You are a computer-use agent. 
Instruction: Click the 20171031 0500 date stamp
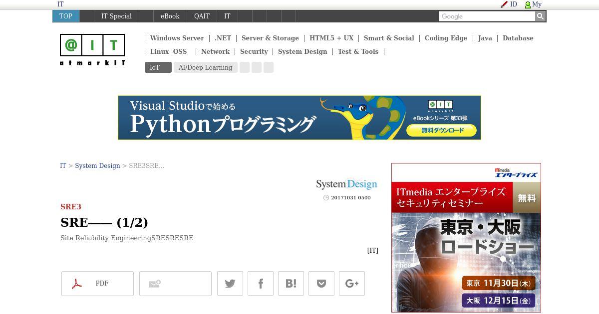coord(350,197)
